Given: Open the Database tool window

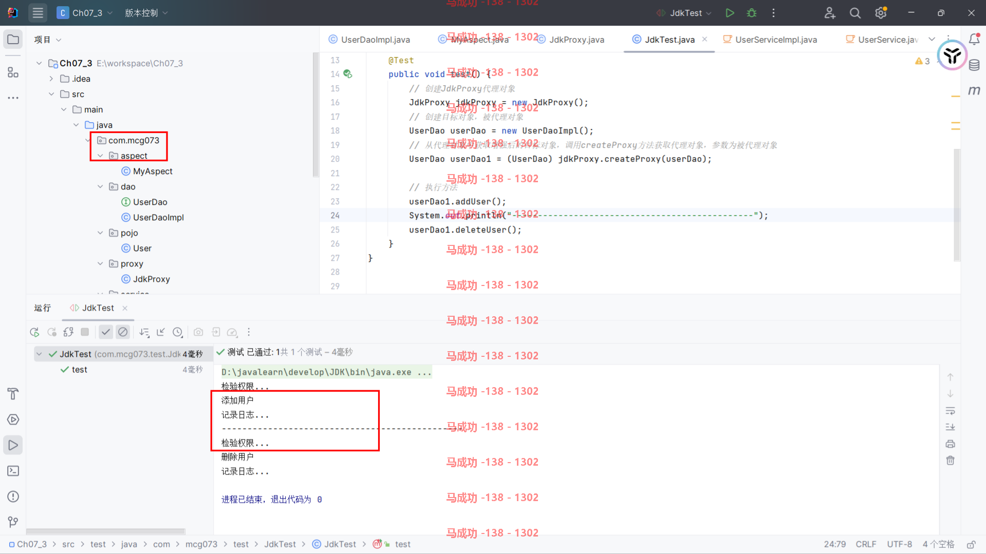Looking at the screenshot, I should tap(974, 65).
